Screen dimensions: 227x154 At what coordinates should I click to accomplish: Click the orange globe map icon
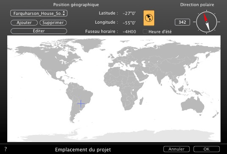coord(149,18)
